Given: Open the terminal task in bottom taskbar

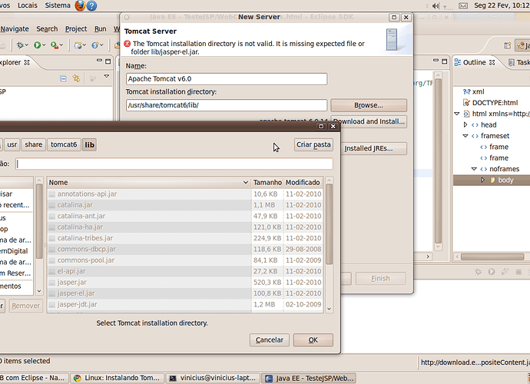Looking at the screenshot, I should tap(213, 378).
